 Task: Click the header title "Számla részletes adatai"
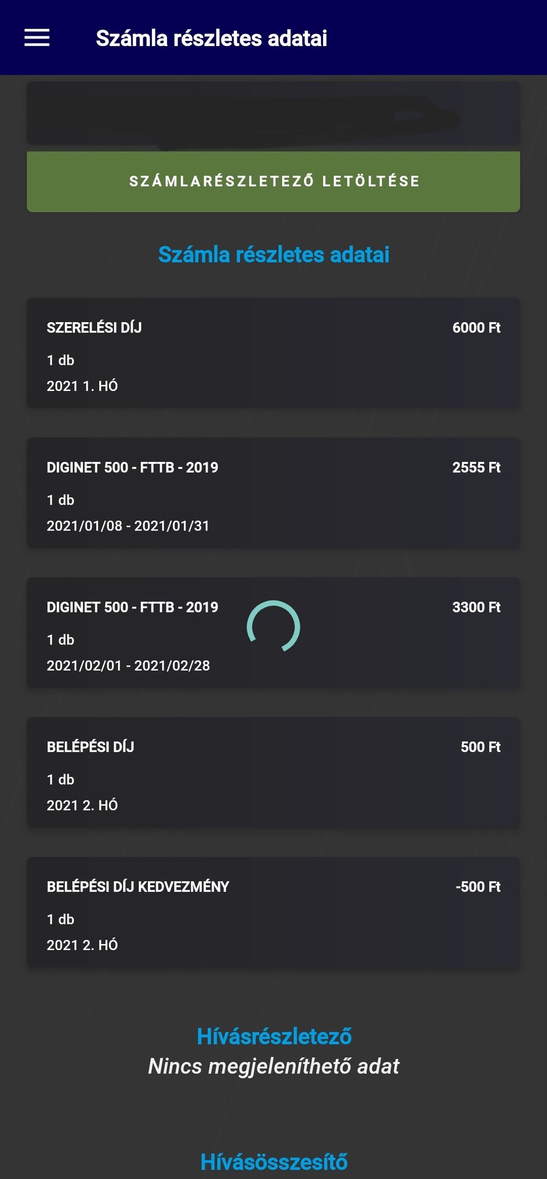[x=211, y=38]
